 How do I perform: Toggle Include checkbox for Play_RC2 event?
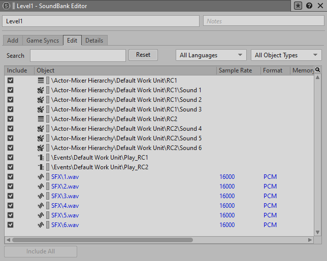click(x=10, y=167)
